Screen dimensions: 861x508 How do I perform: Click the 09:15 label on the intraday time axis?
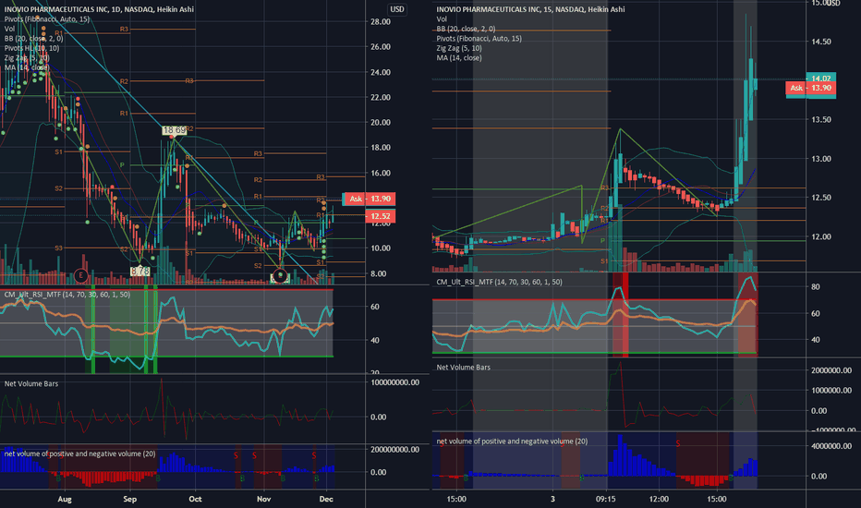pyautogui.click(x=605, y=499)
